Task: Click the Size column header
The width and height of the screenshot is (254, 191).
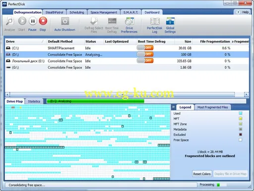Action: (x=184, y=41)
